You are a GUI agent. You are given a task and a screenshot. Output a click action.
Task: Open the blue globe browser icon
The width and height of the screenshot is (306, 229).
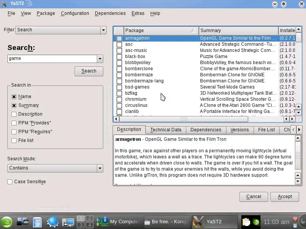[52, 222]
